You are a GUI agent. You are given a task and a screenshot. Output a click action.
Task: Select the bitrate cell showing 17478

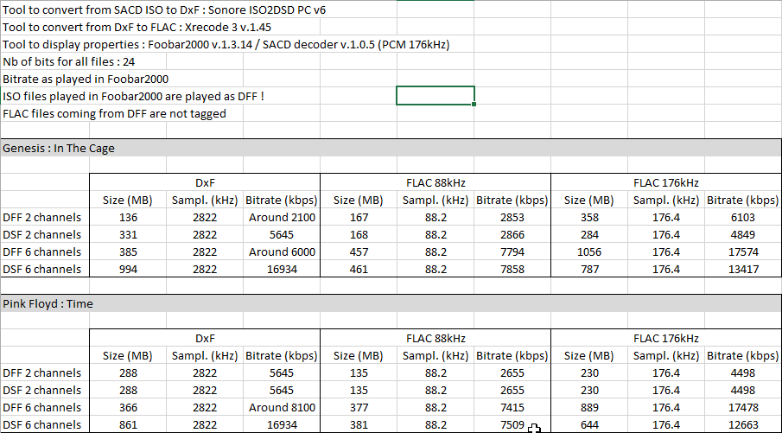click(x=743, y=408)
